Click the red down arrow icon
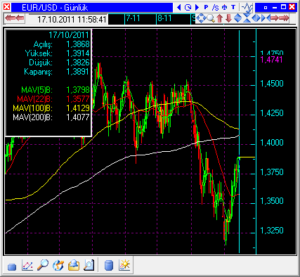 [x=229, y=18]
